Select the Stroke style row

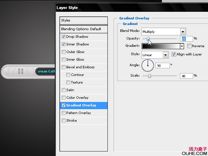pos(84,121)
